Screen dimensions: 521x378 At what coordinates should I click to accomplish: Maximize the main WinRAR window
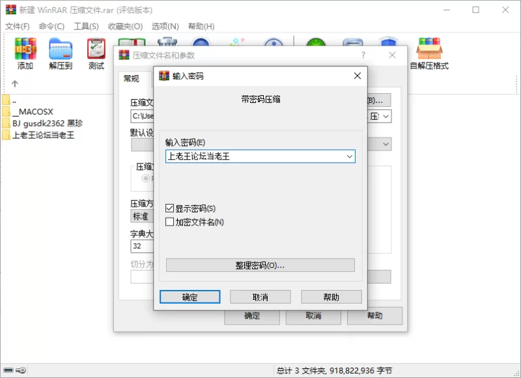[x=475, y=10]
